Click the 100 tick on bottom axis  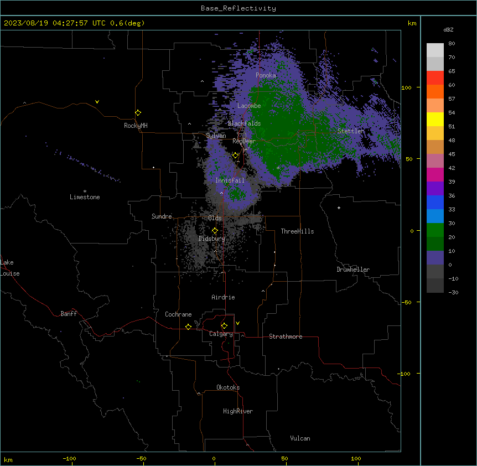pyautogui.click(x=356, y=458)
